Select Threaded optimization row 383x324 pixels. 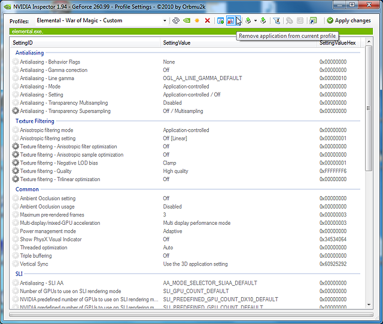[x=186, y=247]
